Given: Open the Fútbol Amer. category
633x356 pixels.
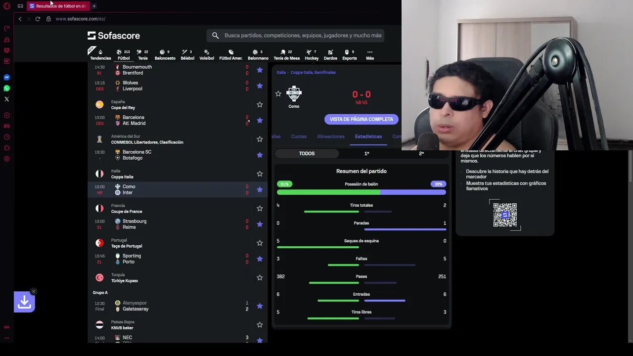Looking at the screenshot, I should [231, 54].
